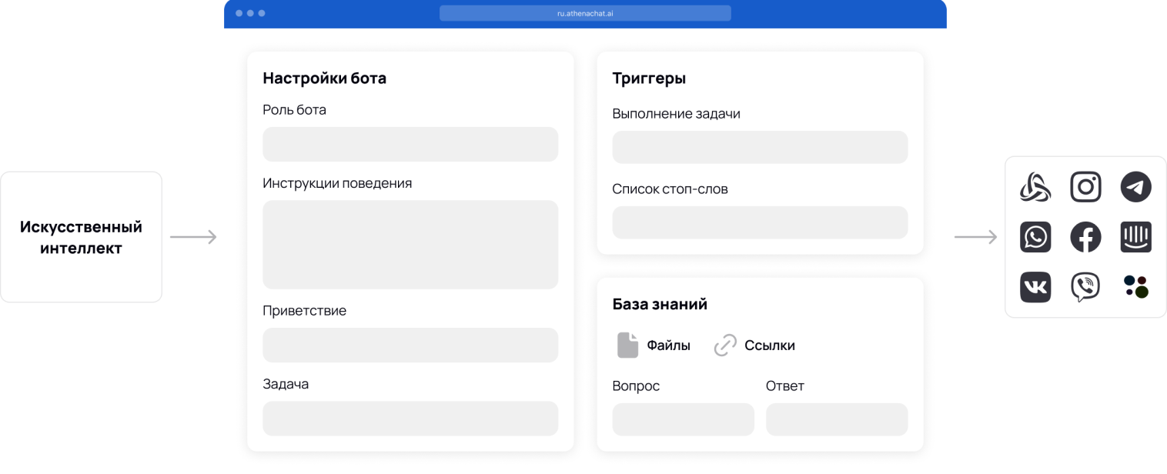
Task: Click the Intercom icon
Action: [x=1135, y=237]
